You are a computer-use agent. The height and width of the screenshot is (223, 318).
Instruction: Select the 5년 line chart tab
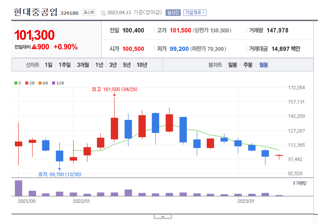click(x=127, y=65)
